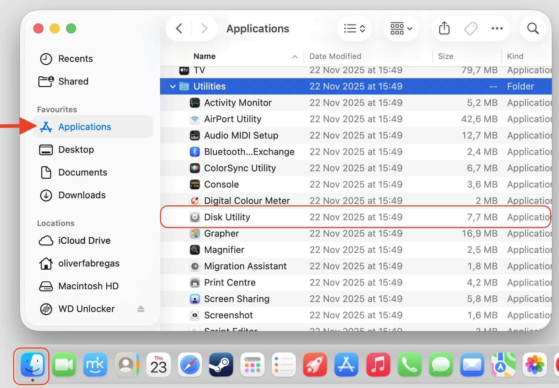The width and height of the screenshot is (559, 388).
Task: Open Safari from the Dock
Action: pyautogui.click(x=190, y=365)
